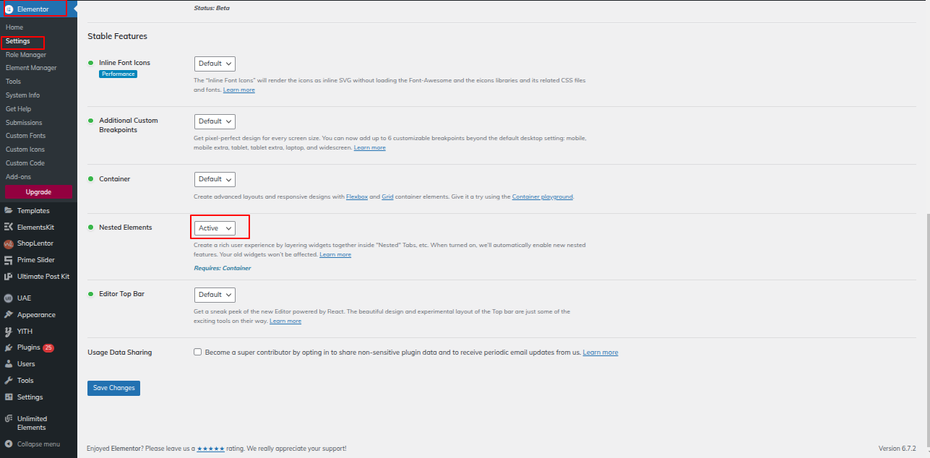Screen dimensions: 930x458
Task: Click the Requires: Container text
Action: click(x=223, y=268)
